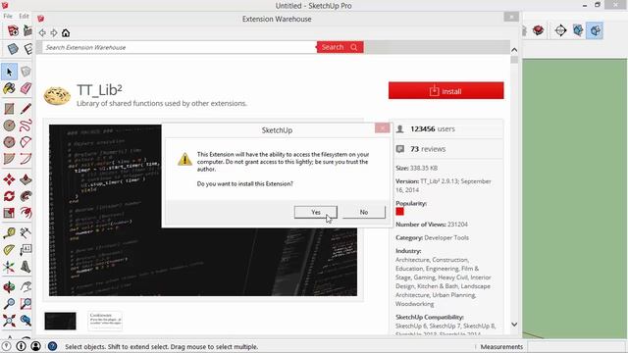This screenshot has height=353, width=628.
Task: Select the first dark code thumbnail
Action: 60,321
